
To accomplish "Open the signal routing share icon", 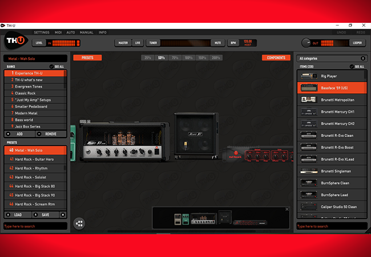I will pos(79,223).
